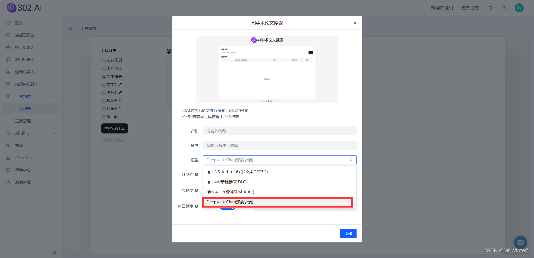
Task: Go to 工具列表 submenu item
Action: tap(31, 109)
